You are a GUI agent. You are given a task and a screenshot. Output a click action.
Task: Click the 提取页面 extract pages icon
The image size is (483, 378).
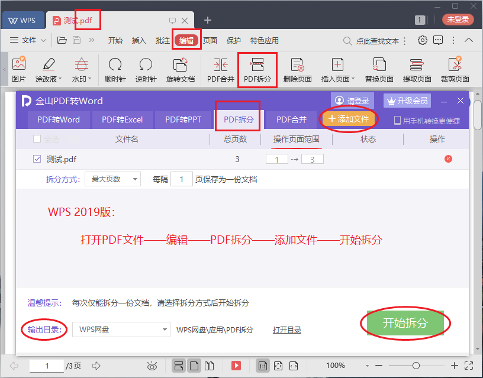coord(417,70)
